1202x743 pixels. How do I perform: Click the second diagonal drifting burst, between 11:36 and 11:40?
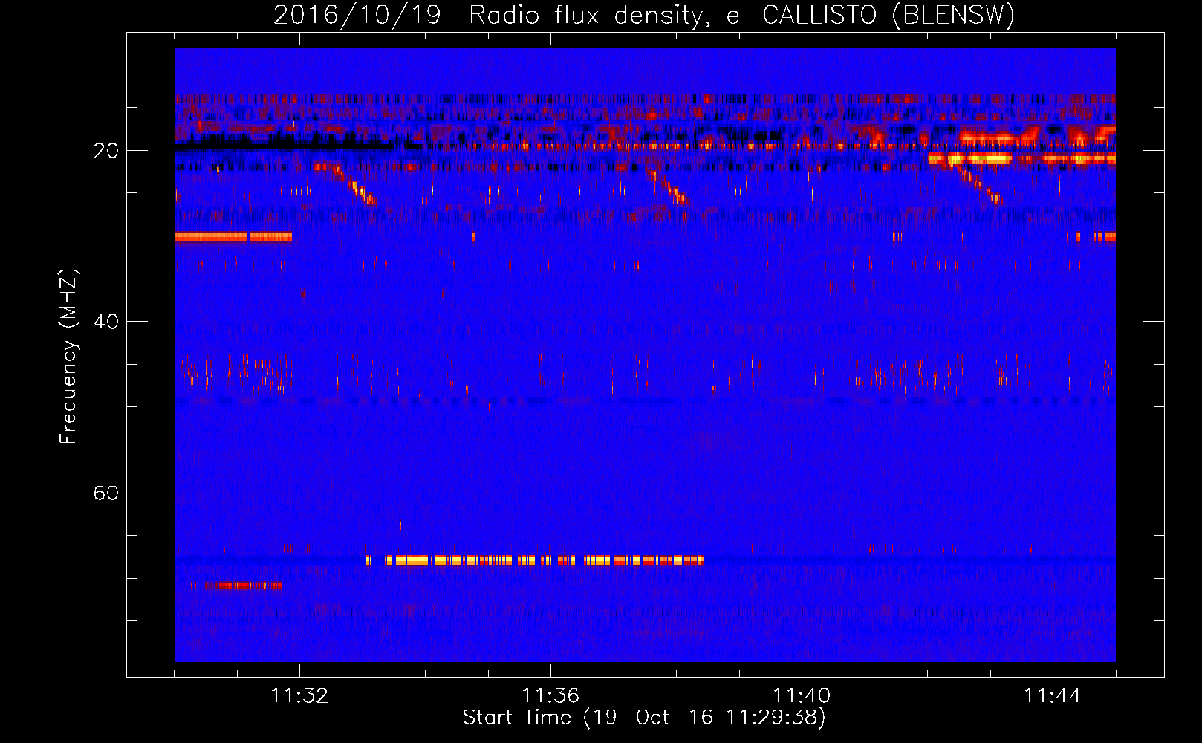click(668, 186)
